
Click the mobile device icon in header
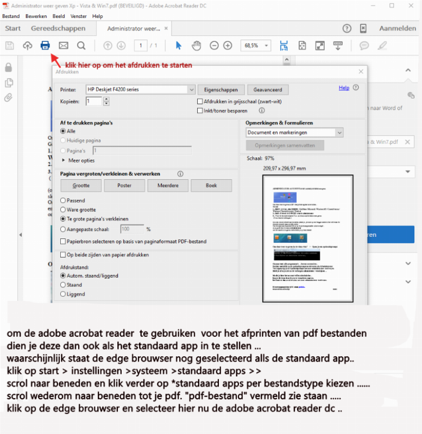pyautogui.click(x=363, y=28)
